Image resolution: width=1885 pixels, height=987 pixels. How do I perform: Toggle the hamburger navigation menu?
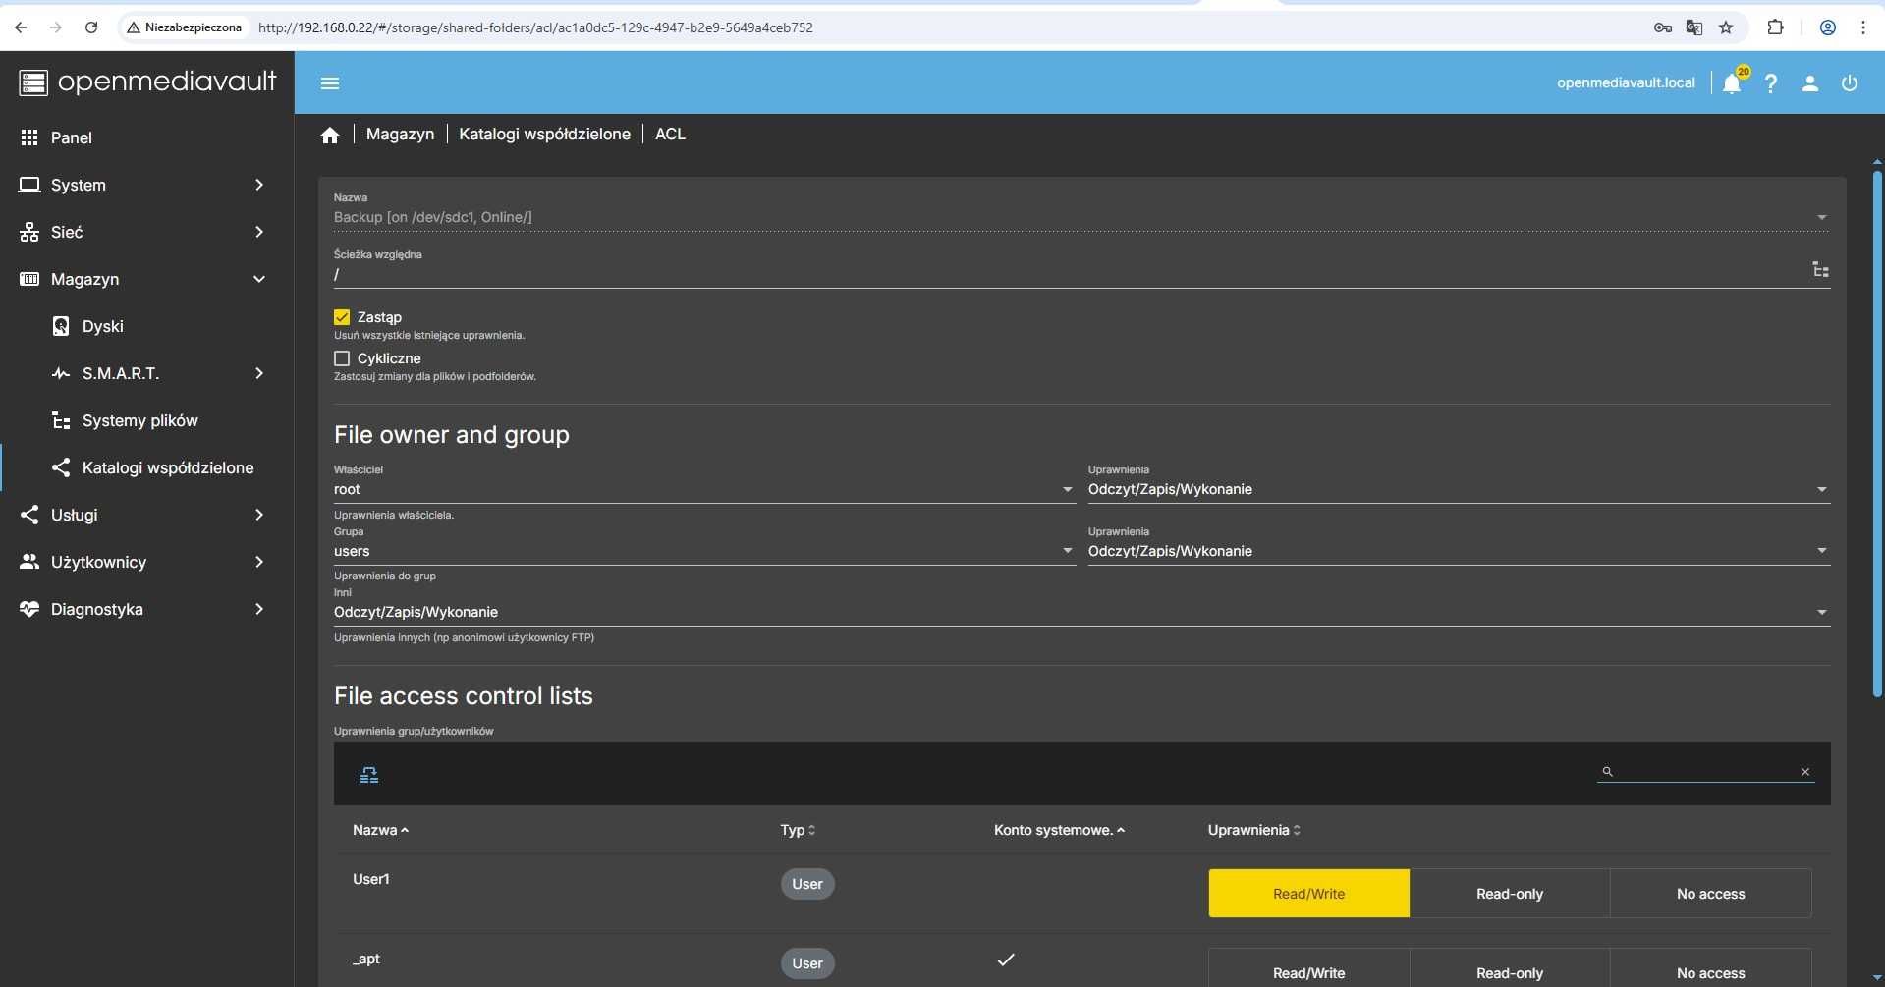click(330, 83)
